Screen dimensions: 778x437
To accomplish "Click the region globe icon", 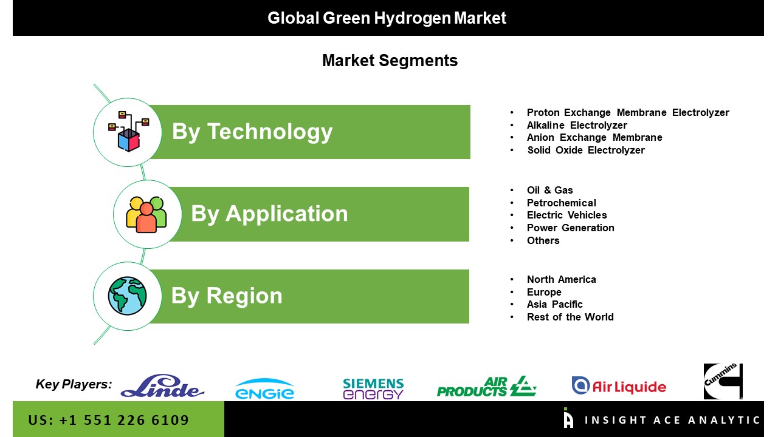I will pyautogui.click(x=127, y=296).
